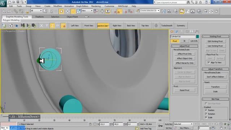Activate the Select and Move tool
Viewport: 231px width, 130px height.
67,11
